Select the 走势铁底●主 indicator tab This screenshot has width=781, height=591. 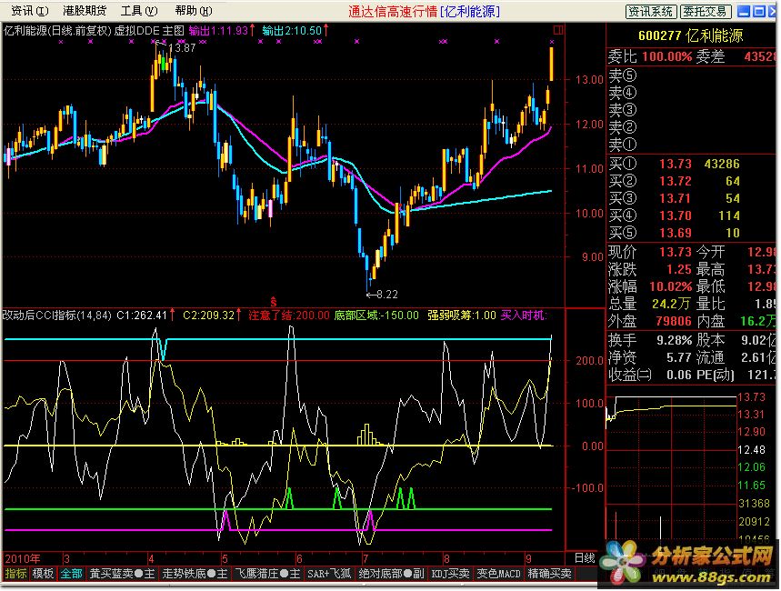click(x=195, y=574)
